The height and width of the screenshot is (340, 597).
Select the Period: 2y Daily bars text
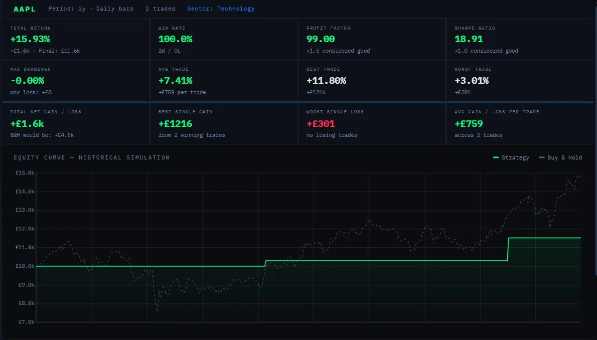tap(91, 9)
